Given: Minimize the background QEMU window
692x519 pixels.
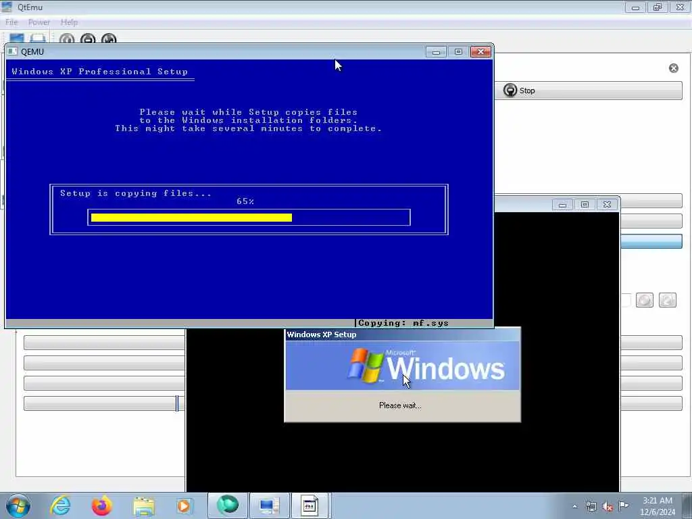Looking at the screenshot, I should (562, 204).
